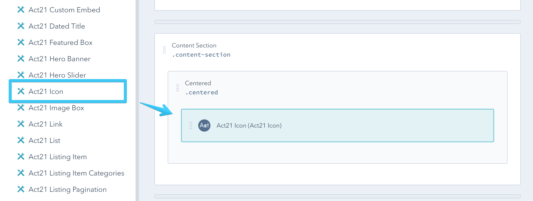Viewport: 533px width, 201px height.
Task: Click the drag handle beside Centered
Action: pyautogui.click(x=178, y=87)
